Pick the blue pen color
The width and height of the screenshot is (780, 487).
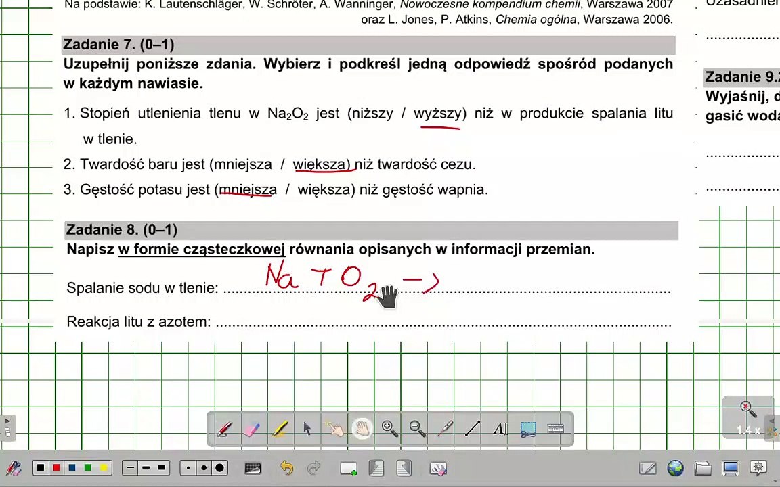(72, 467)
